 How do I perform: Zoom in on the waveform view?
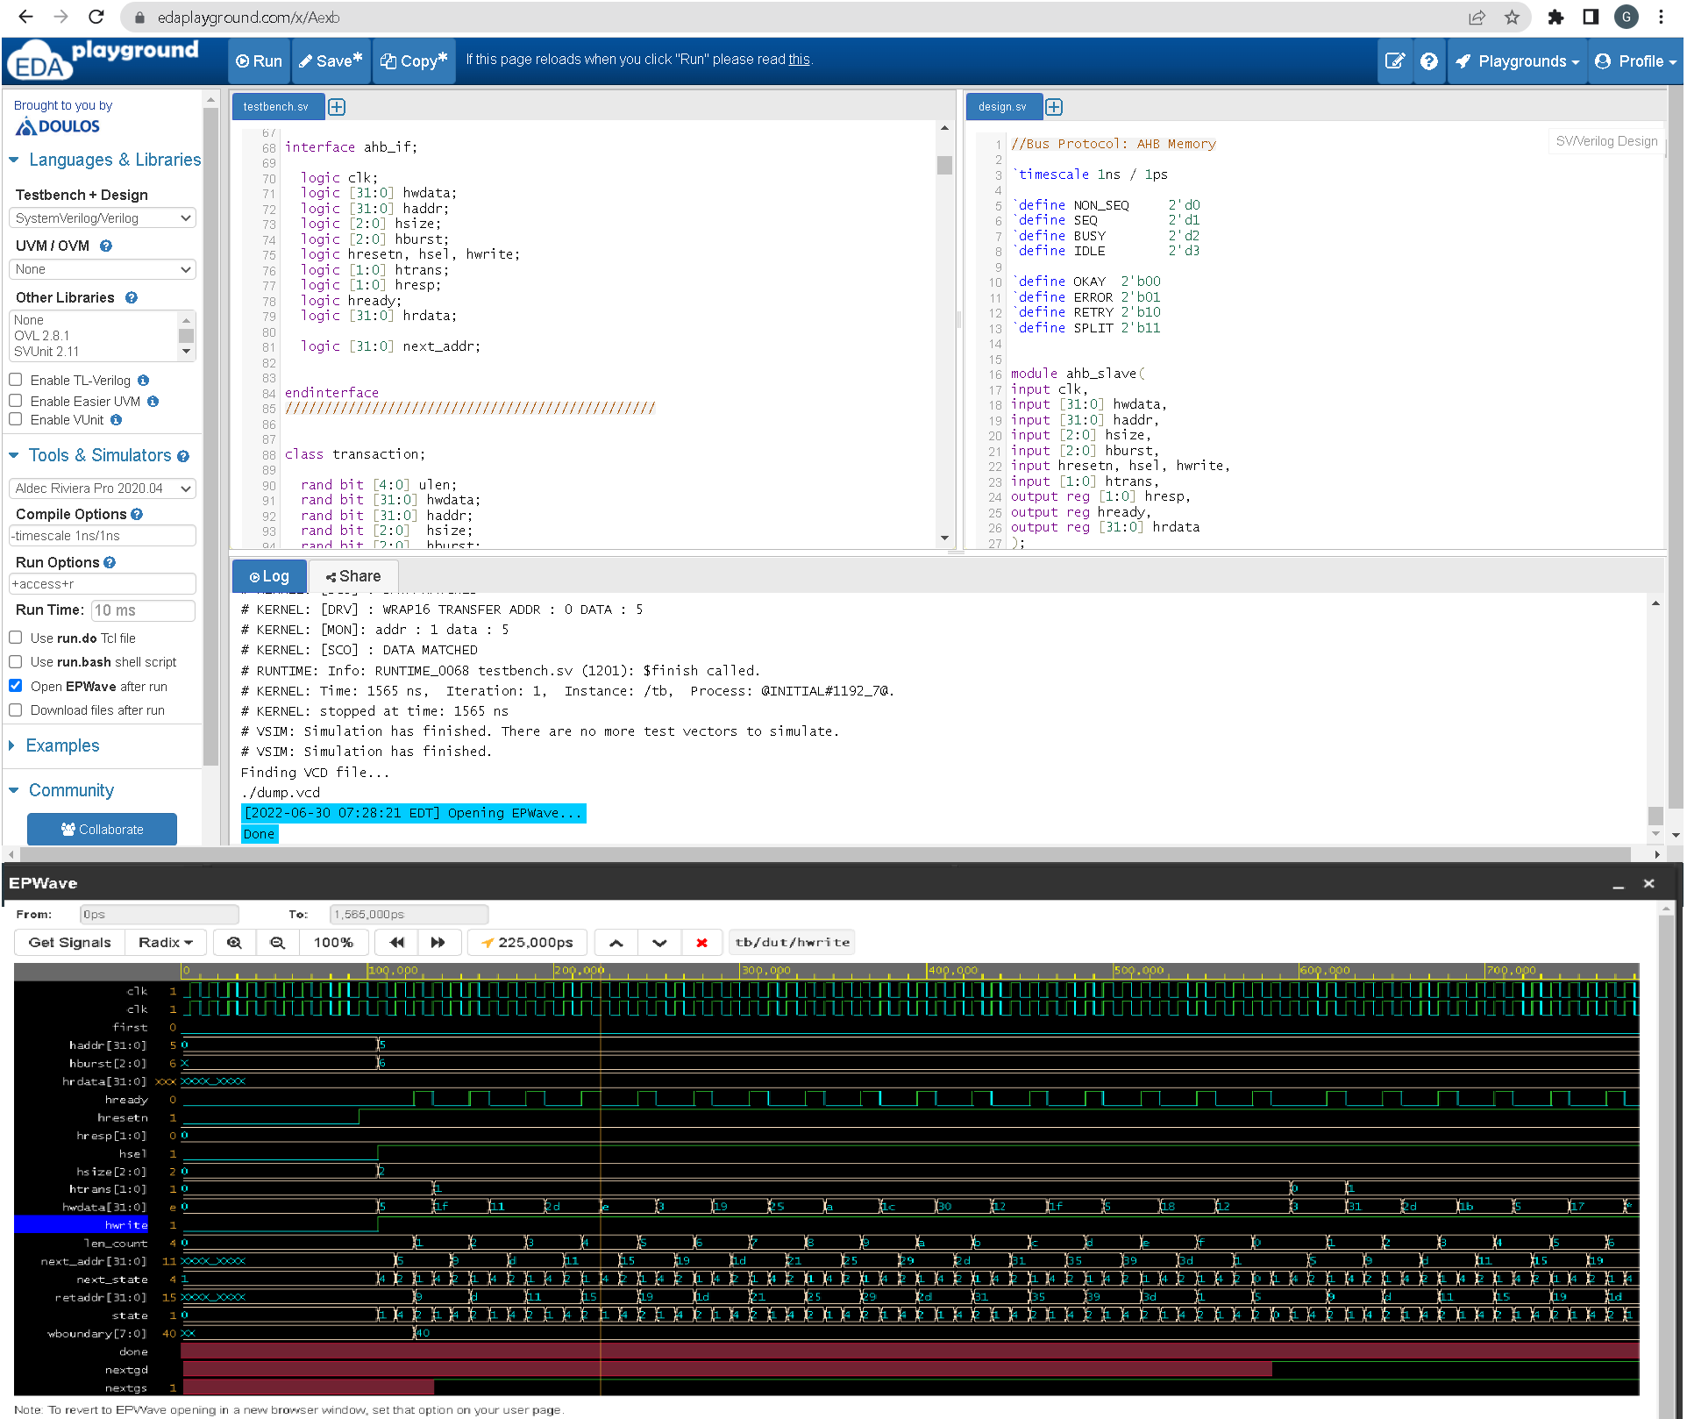[x=234, y=942]
